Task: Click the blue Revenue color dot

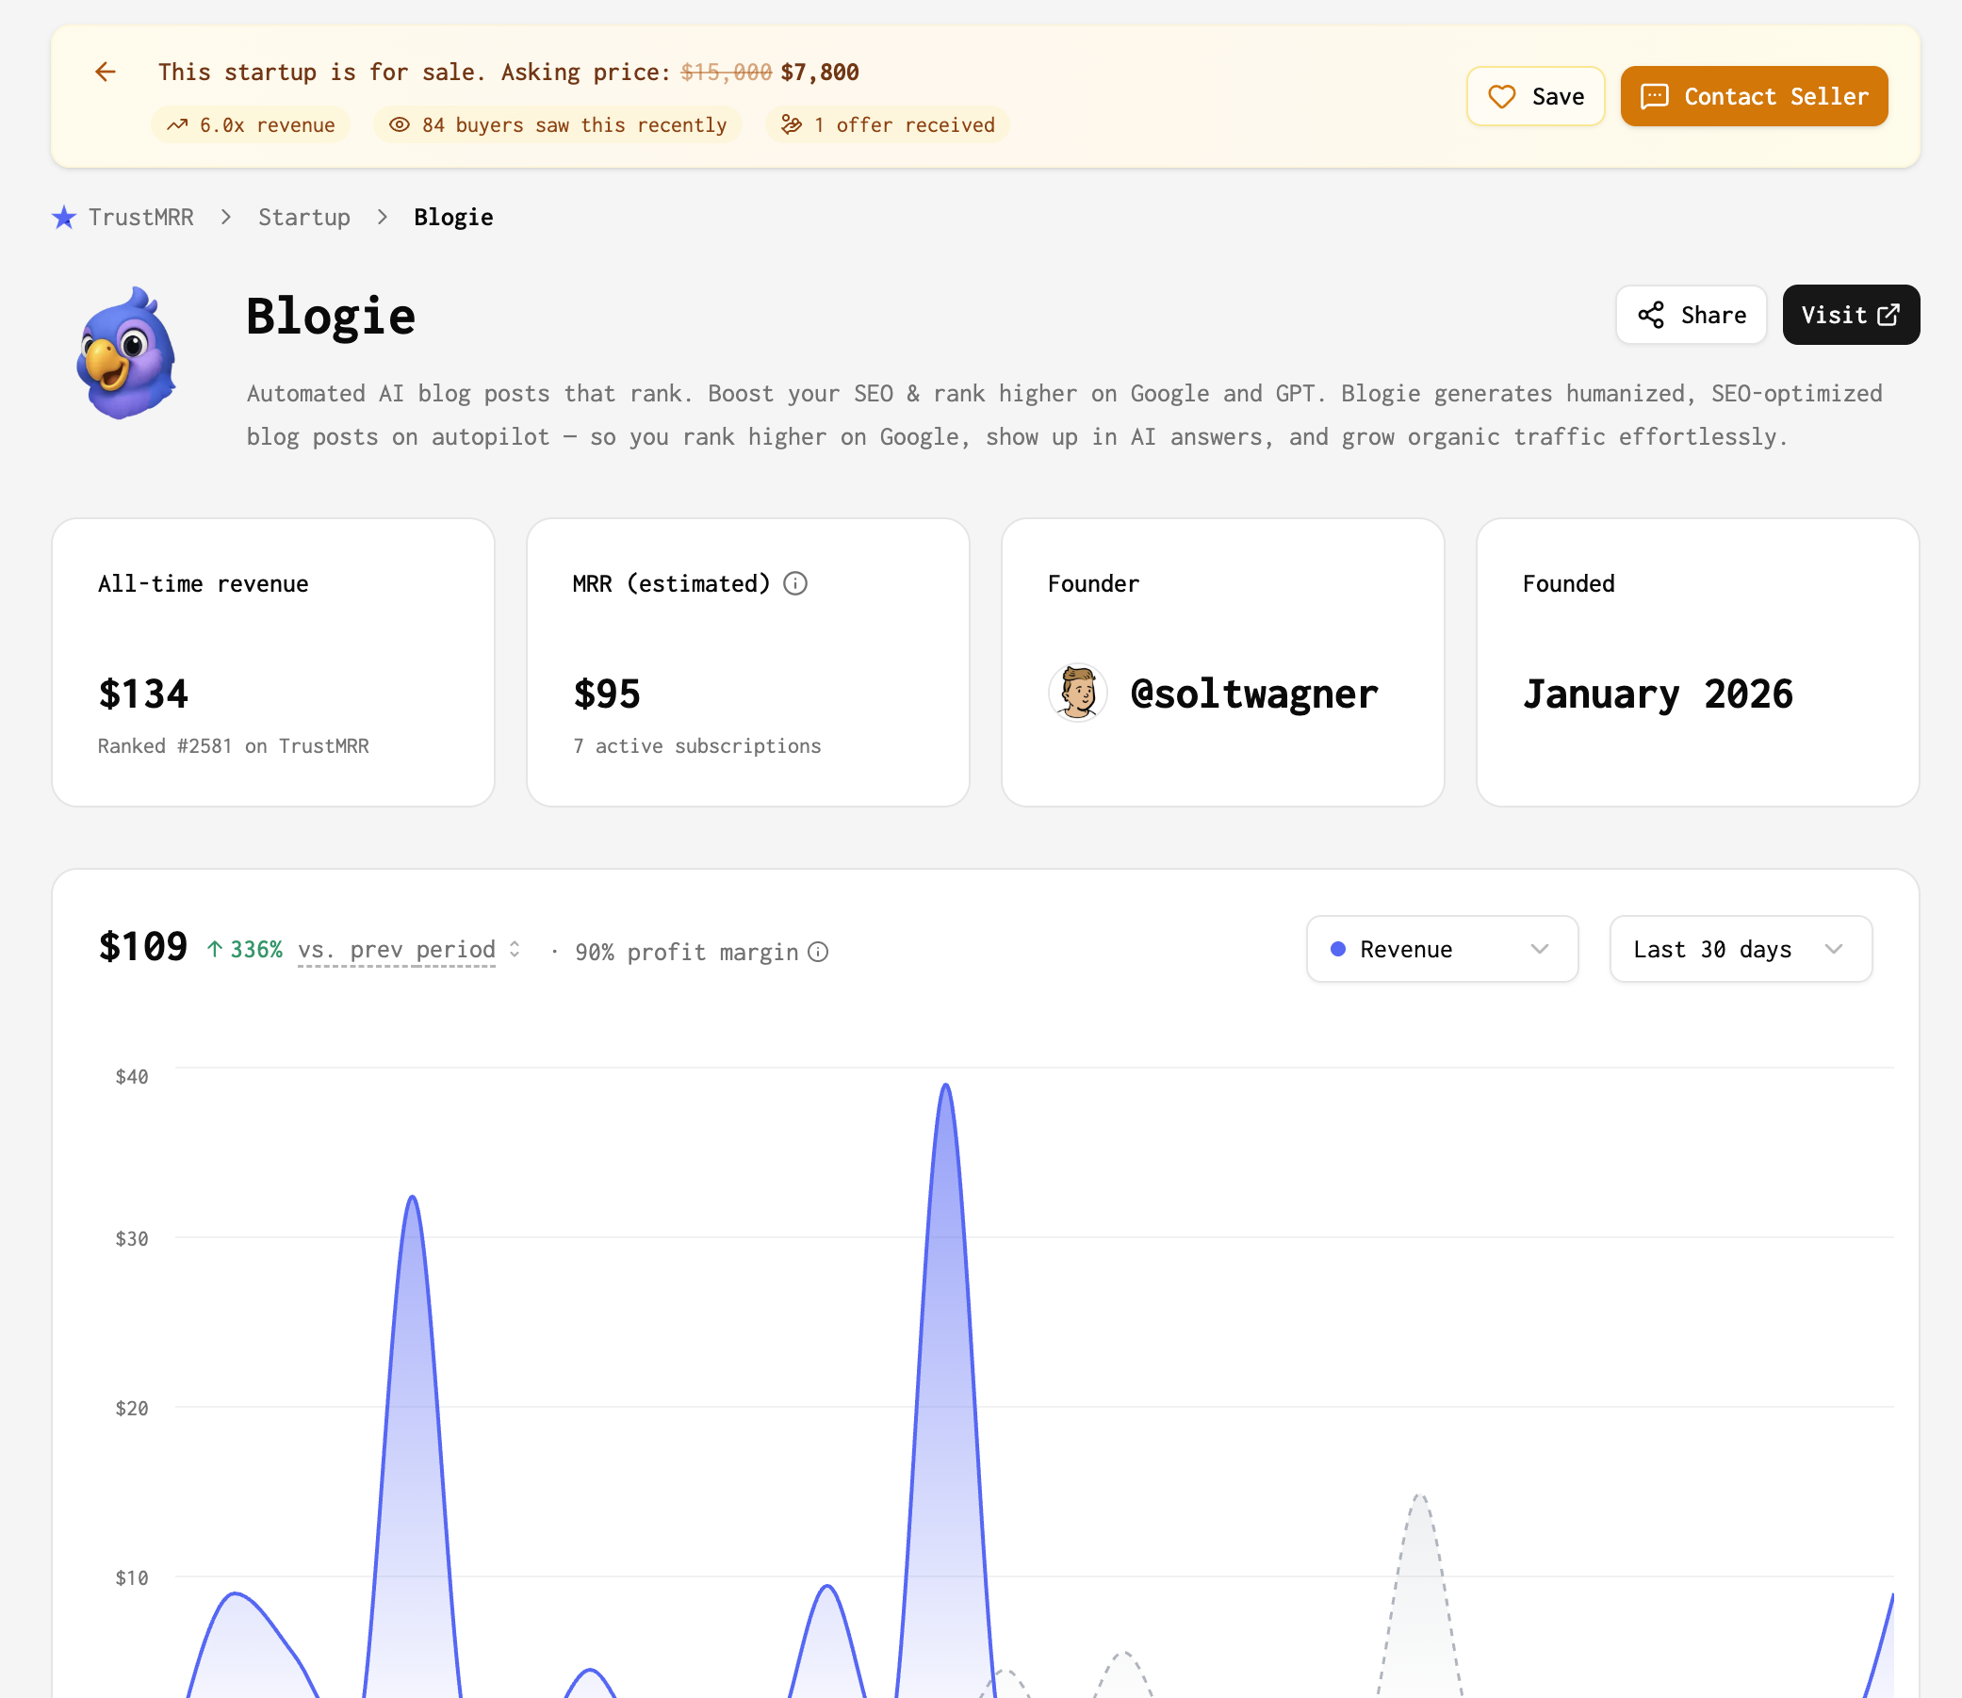Action: 1337,950
